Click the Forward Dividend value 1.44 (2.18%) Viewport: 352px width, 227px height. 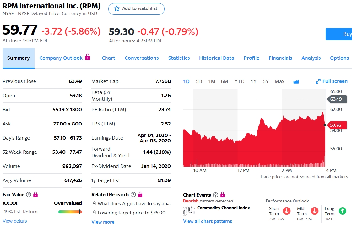coord(157,152)
